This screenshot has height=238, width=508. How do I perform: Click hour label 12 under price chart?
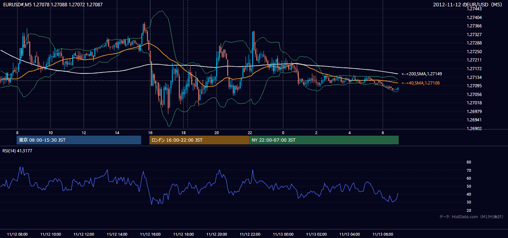(x=83, y=132)
